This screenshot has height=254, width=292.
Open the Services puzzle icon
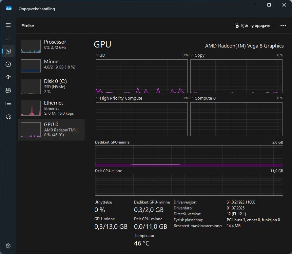[x=8, y=117]
